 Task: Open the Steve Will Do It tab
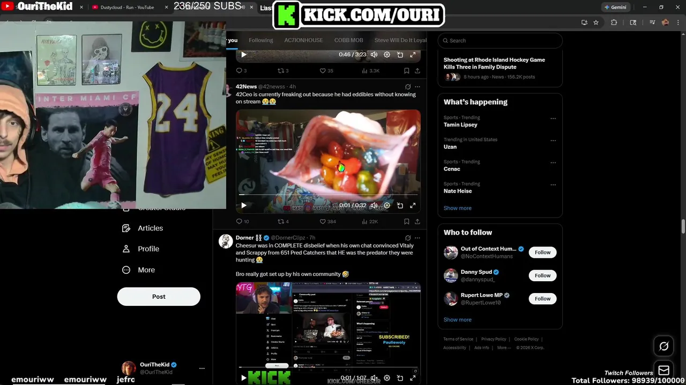click(x=400, y=40)
